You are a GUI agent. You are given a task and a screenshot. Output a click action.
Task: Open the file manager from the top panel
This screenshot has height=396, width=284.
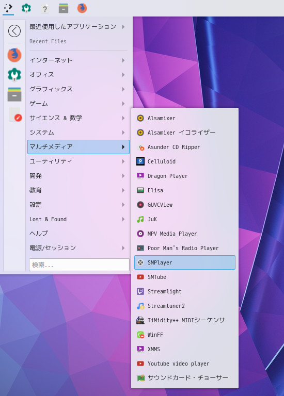click(x=64, y=8)
